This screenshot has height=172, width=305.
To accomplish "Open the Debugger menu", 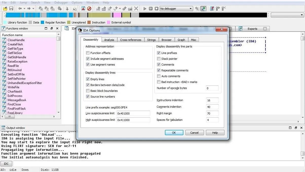I will pyautogui.click(x=61, y=3).
